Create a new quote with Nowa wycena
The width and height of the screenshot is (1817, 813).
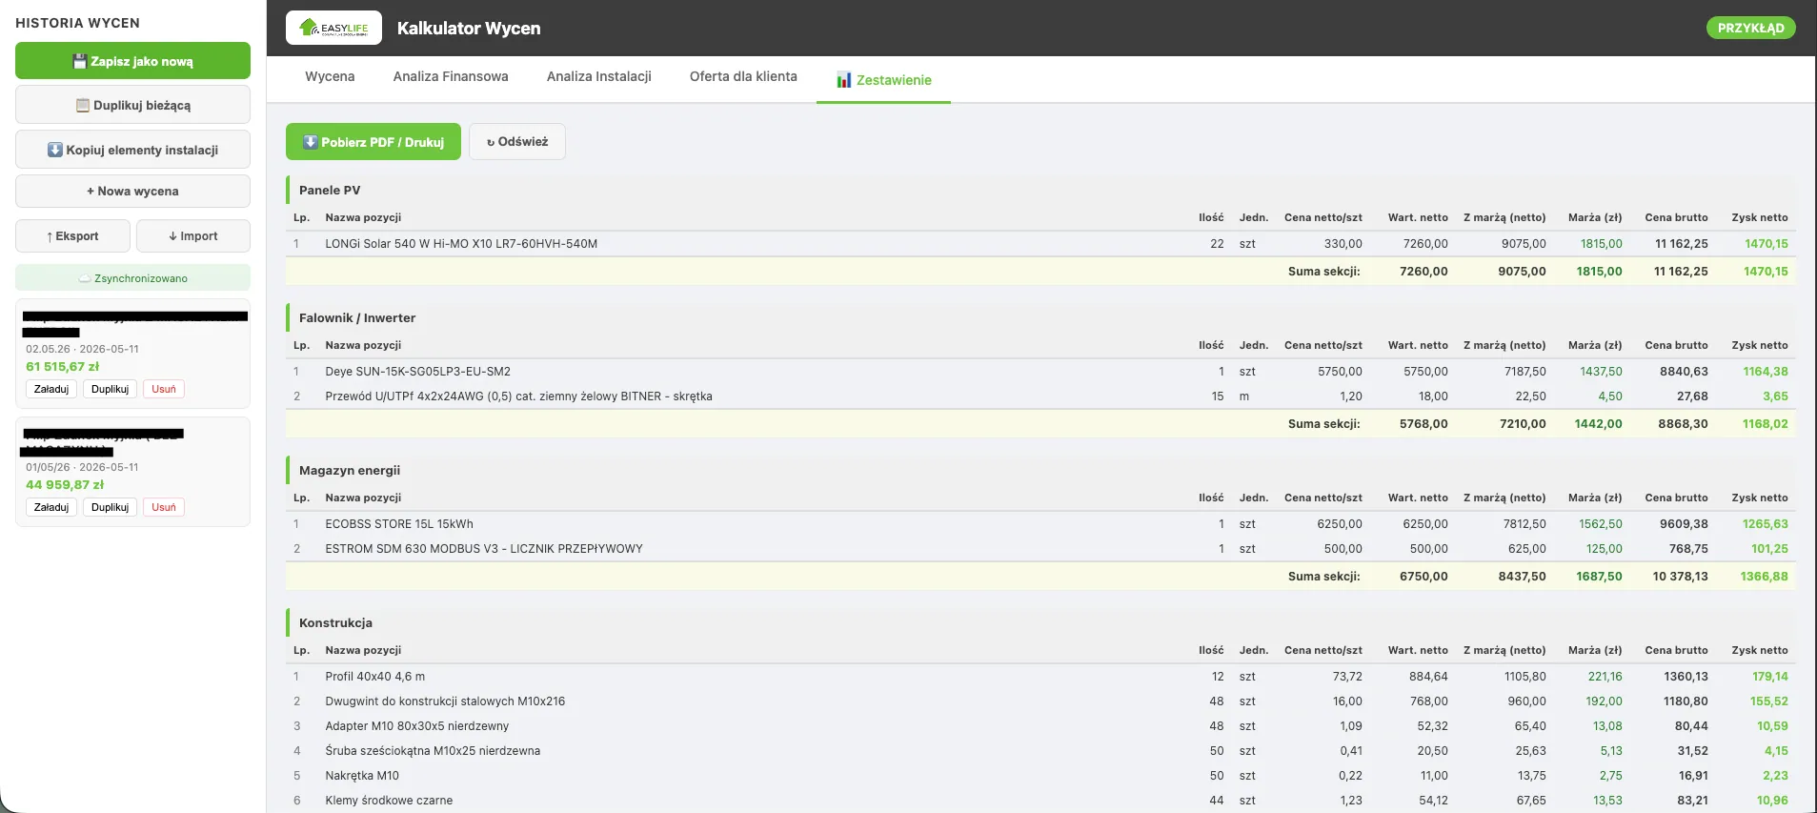click(x=132, y=191)
